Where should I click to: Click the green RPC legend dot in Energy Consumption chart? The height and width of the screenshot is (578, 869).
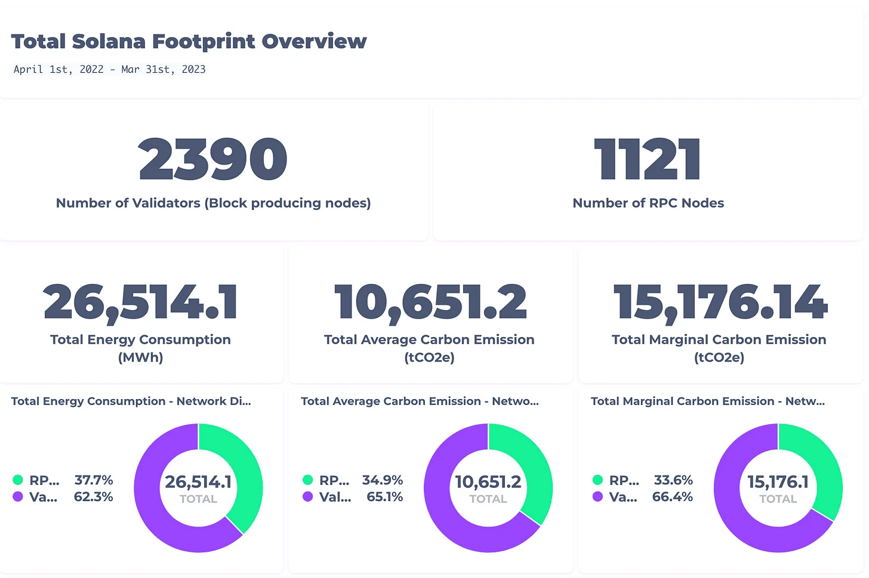tap(18, 480)
